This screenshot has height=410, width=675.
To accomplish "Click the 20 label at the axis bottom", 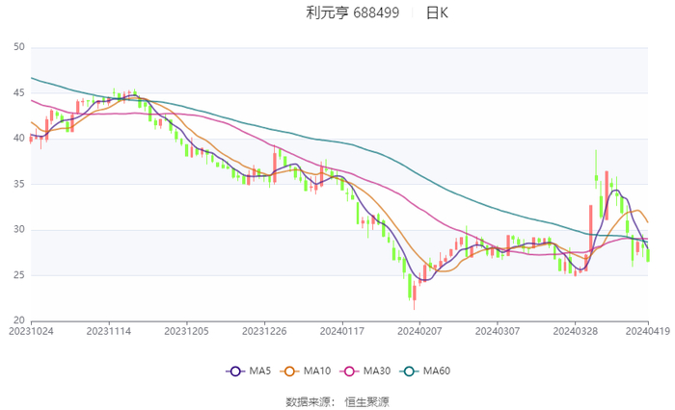I will pos(17,320).
